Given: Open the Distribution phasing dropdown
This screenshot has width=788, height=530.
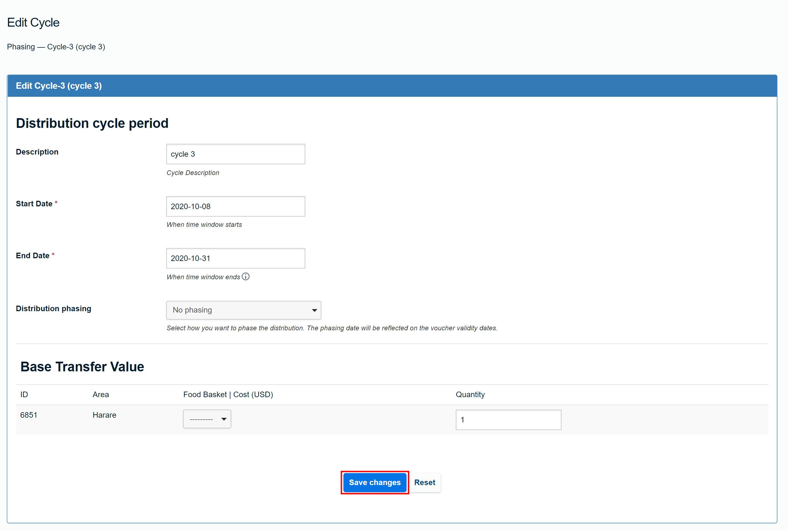Looking at the screenshot, I should (243, 310).
